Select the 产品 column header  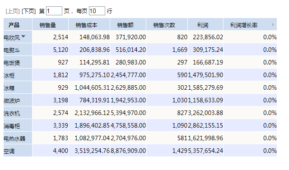coord(18,24)
